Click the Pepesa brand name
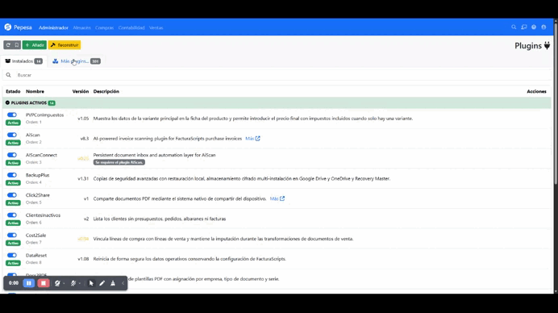Screen dimensions: 558x313 23,27
